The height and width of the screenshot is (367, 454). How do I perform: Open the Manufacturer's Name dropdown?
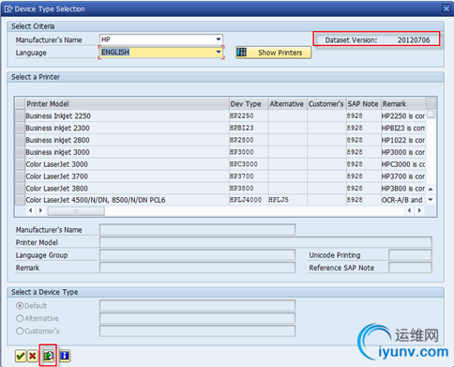(x=219, y=39)
